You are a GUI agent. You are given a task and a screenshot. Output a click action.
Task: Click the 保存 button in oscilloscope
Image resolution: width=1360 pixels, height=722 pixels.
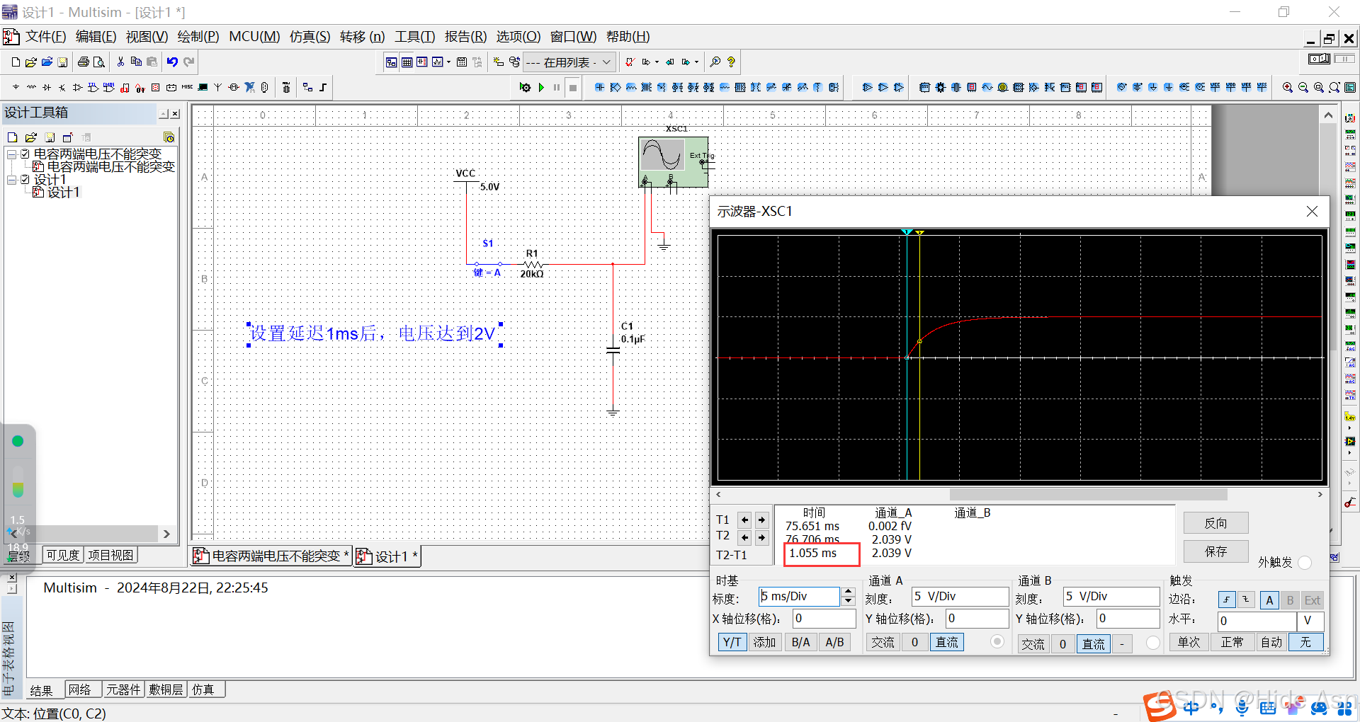coord(1215,551)
